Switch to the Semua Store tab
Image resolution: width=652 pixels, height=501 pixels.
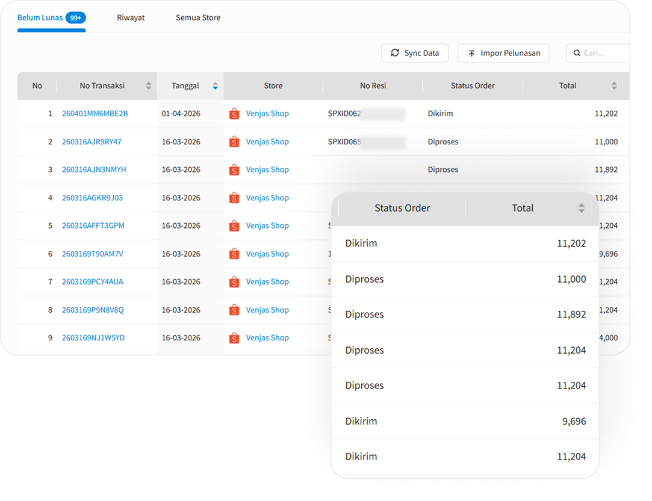click(x=198, y=17)
